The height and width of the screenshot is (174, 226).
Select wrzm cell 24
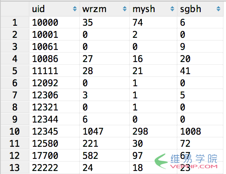(x=104, y=168)
